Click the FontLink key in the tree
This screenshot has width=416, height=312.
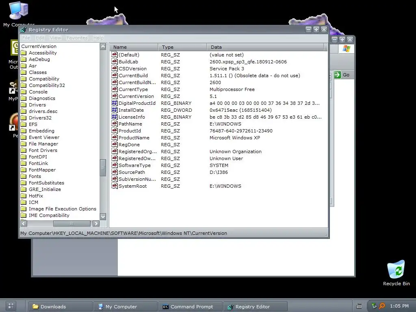(x=38, y=163)
